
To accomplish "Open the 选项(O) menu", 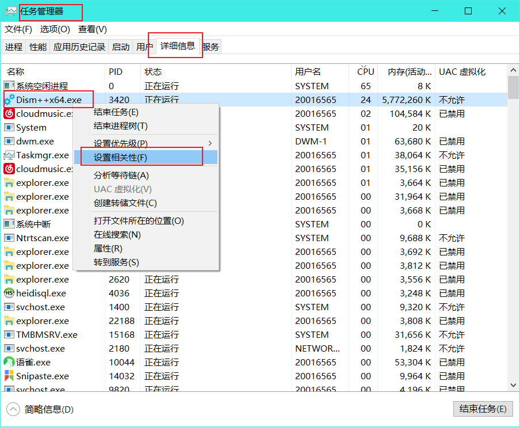I will [55, 29].
